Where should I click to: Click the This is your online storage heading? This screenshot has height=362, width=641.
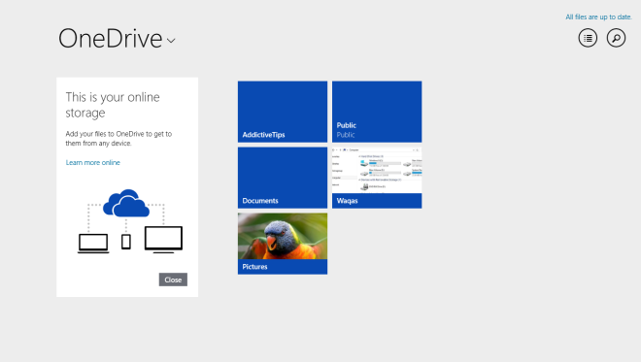[113, 105]
